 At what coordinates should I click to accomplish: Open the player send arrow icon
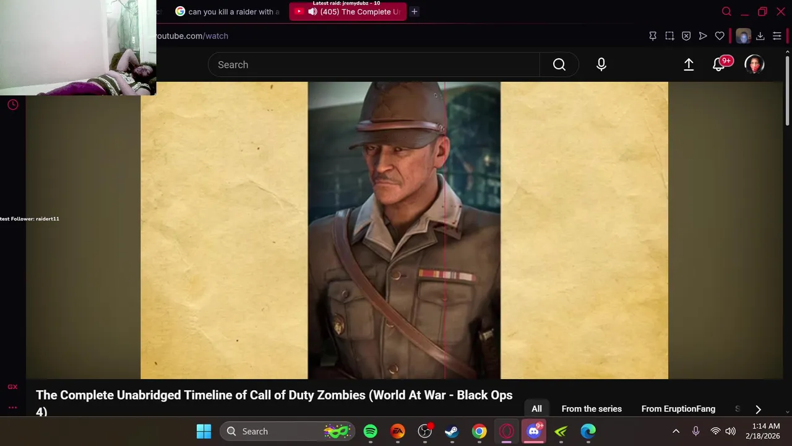pos(703,36)
